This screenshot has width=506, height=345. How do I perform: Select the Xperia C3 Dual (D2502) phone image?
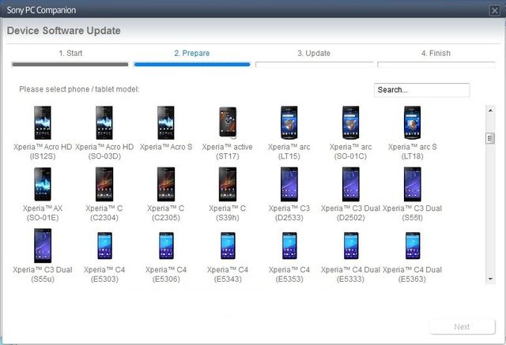click(351, 184)
